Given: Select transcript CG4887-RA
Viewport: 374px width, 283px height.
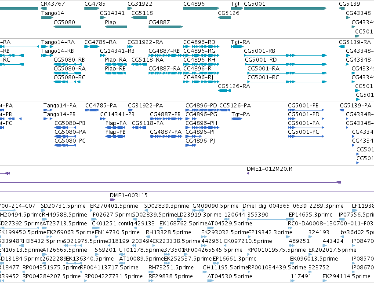Looking at the screenshot, I should [x=166, y=74].
